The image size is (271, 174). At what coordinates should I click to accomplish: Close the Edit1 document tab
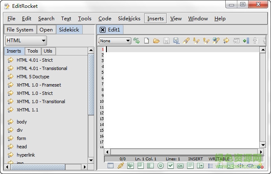103,30
